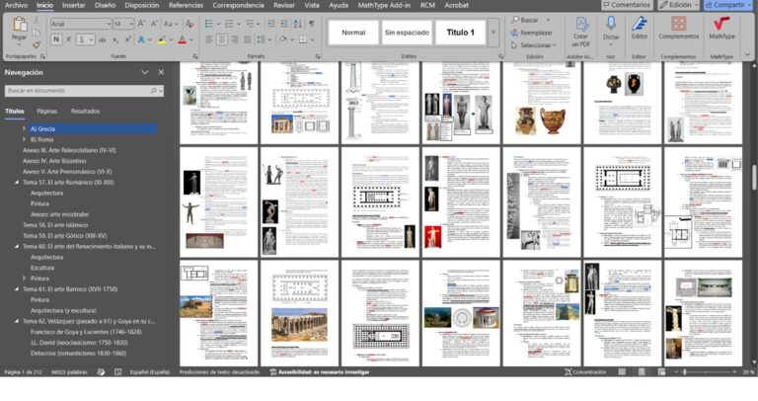Click the Compartir share button

tap(727, 5)
